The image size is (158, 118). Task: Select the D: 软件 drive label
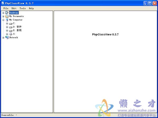tap(17, 27)
